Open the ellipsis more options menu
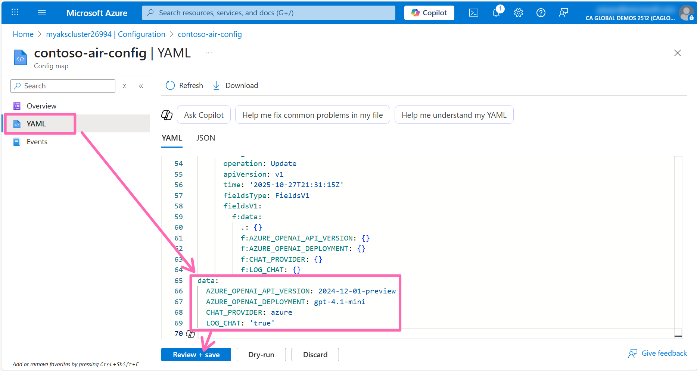This screenshot has height=371, width=697. [x=209, y=53]
